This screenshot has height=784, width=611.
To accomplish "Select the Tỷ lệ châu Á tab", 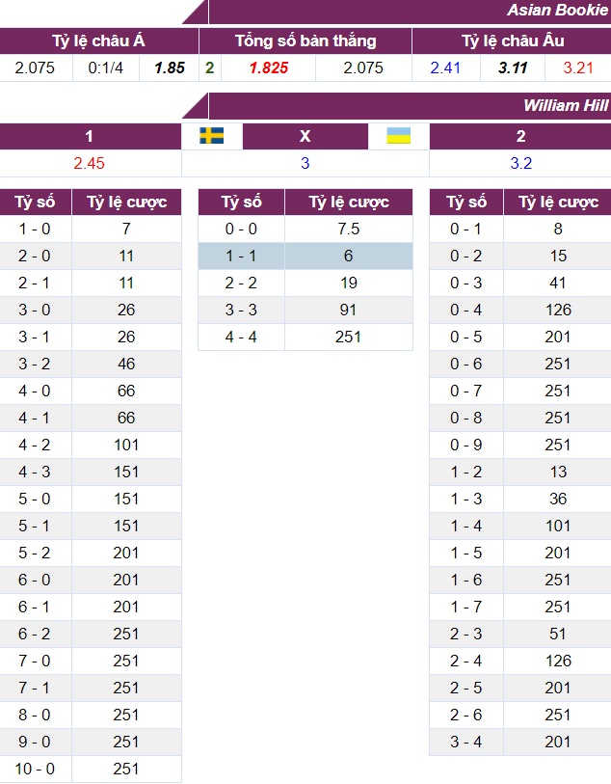I will (x=99, y=41).
